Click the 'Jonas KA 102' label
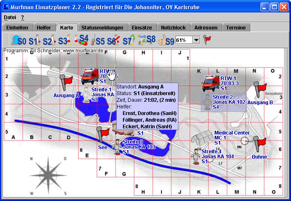 (x=229, y=102)
